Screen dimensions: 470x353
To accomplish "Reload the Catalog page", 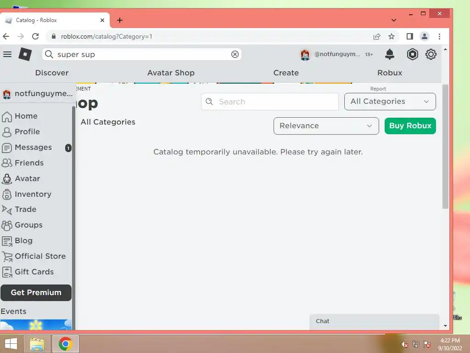I will pyautogui.click(x=35, y=36).
